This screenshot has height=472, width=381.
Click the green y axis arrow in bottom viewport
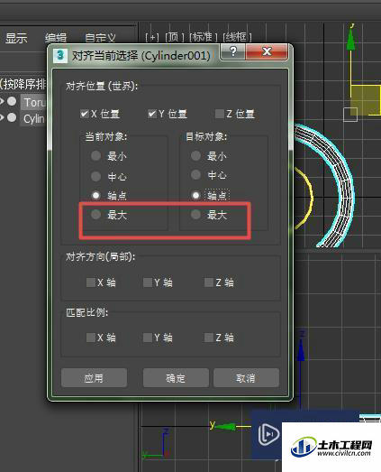225,427
